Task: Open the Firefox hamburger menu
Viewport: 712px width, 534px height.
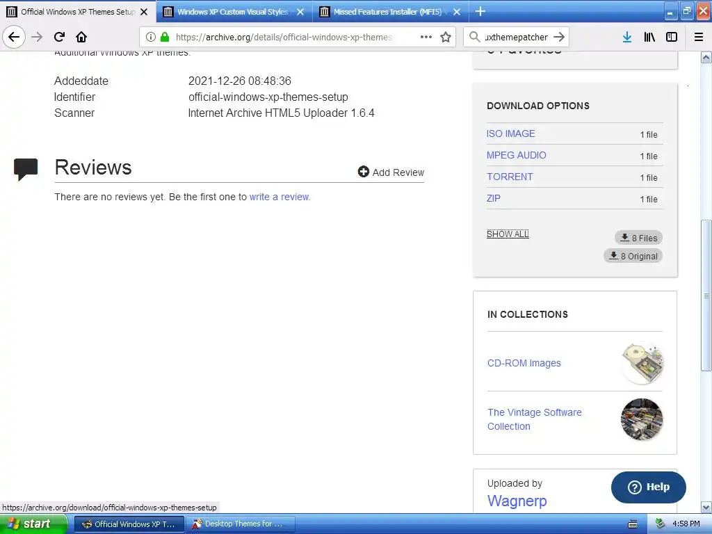Action: pyautogui.click(x=699, y=37)
